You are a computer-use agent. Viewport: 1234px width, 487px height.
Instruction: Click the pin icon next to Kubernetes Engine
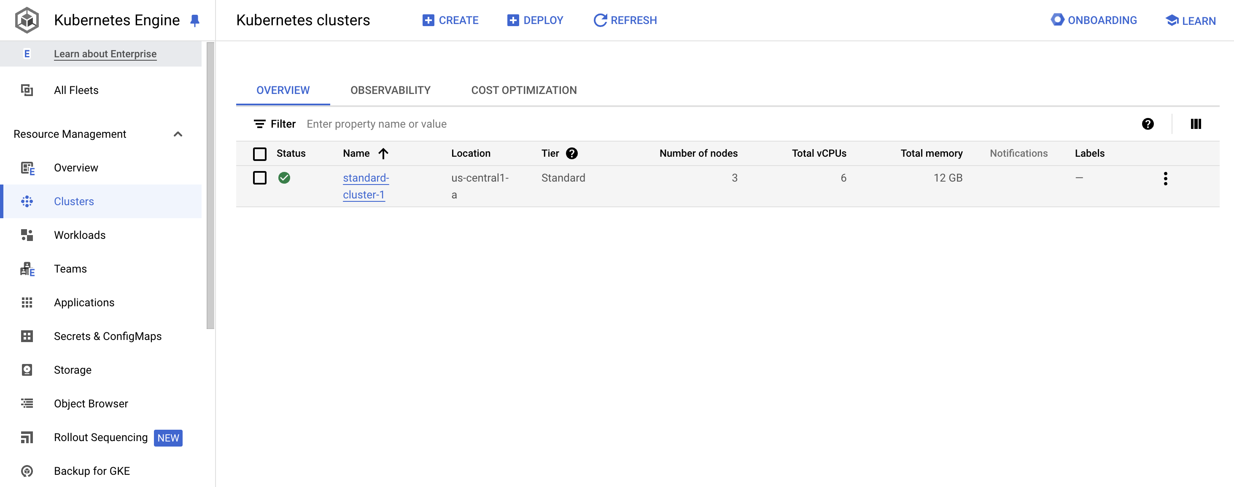click(194, 21)
